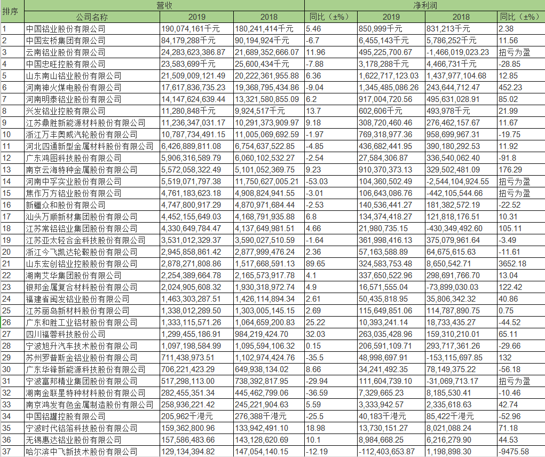Screen dimensions: 545x457
Task: Click net profit growth value 452.23
Action: pos(522,88)
